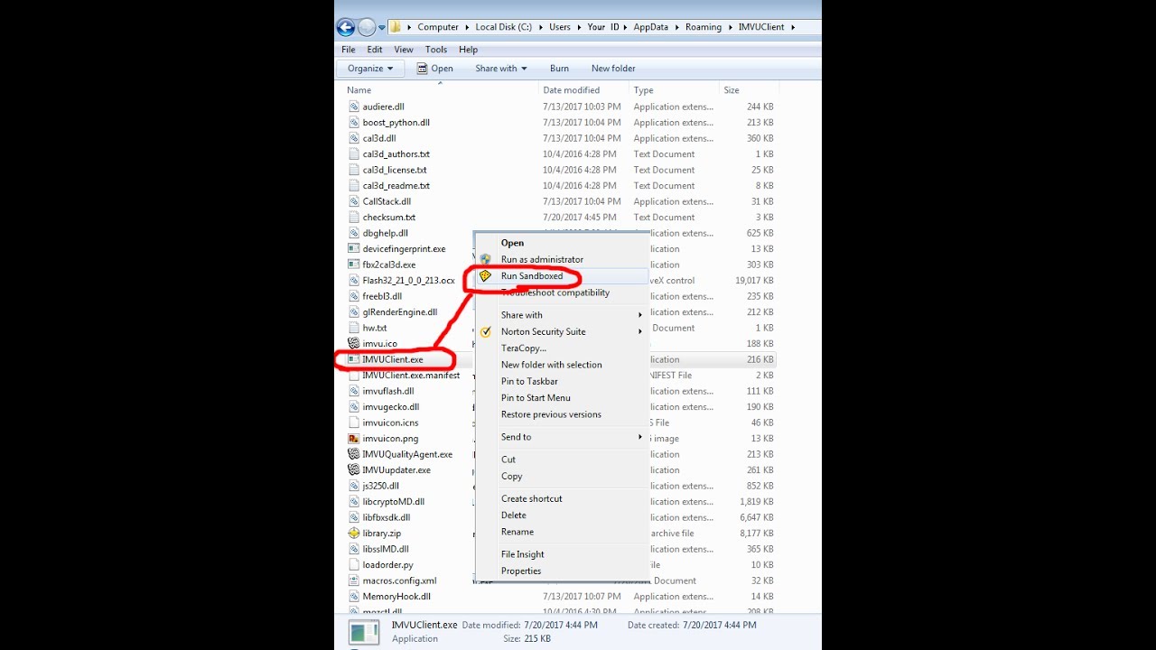This screenshot has width=1156, height=650.
Task: Click the devicefingerprint.exe icon
Action: (354, 249)
